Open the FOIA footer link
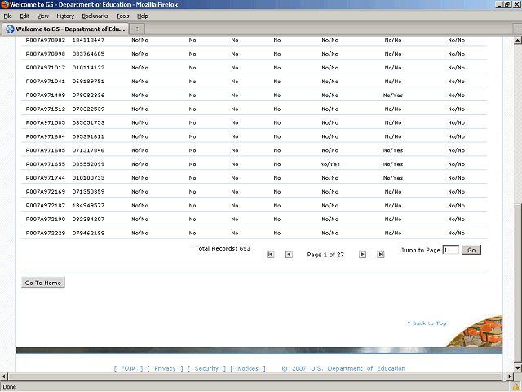The image size is (522, 392). pyautogui.click(x=128, y=368)
